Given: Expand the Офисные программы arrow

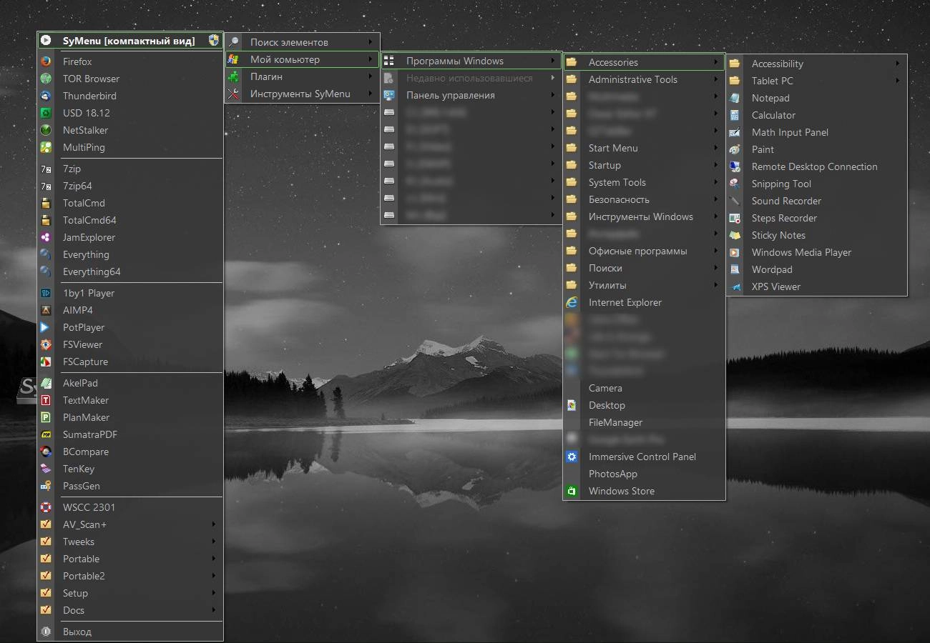Looking at the screenshot, I should point(716,251).
